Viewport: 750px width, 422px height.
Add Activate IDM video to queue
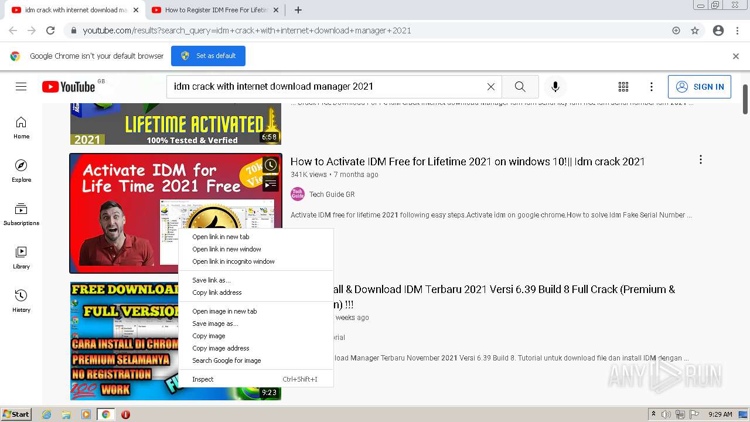[270, 184]
